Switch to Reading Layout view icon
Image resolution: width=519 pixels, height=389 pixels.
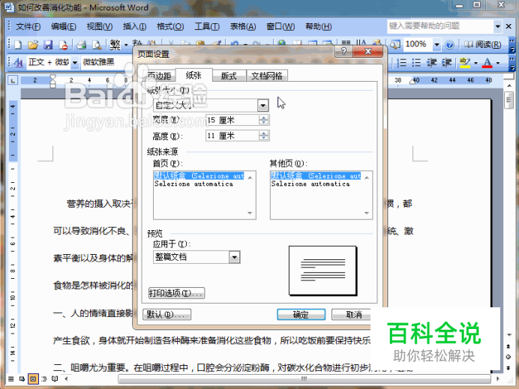point(55,379)
